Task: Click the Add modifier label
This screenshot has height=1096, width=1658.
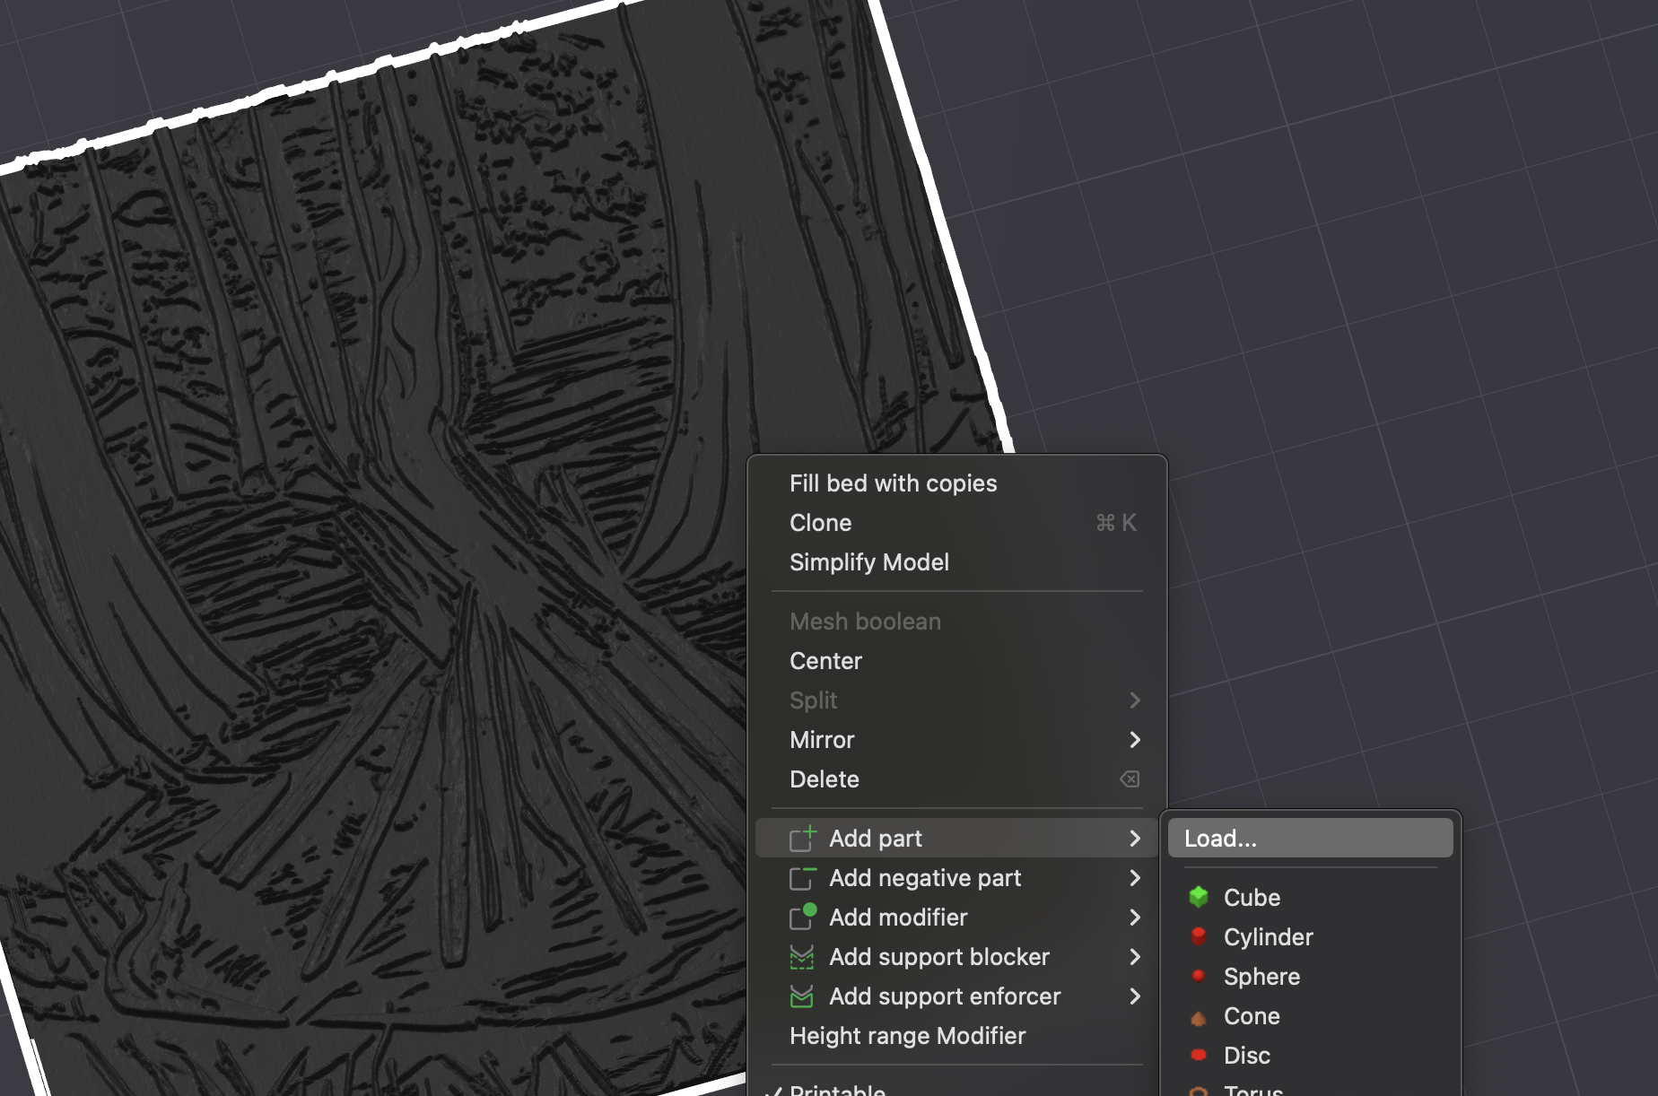Action: click(898, 918)
